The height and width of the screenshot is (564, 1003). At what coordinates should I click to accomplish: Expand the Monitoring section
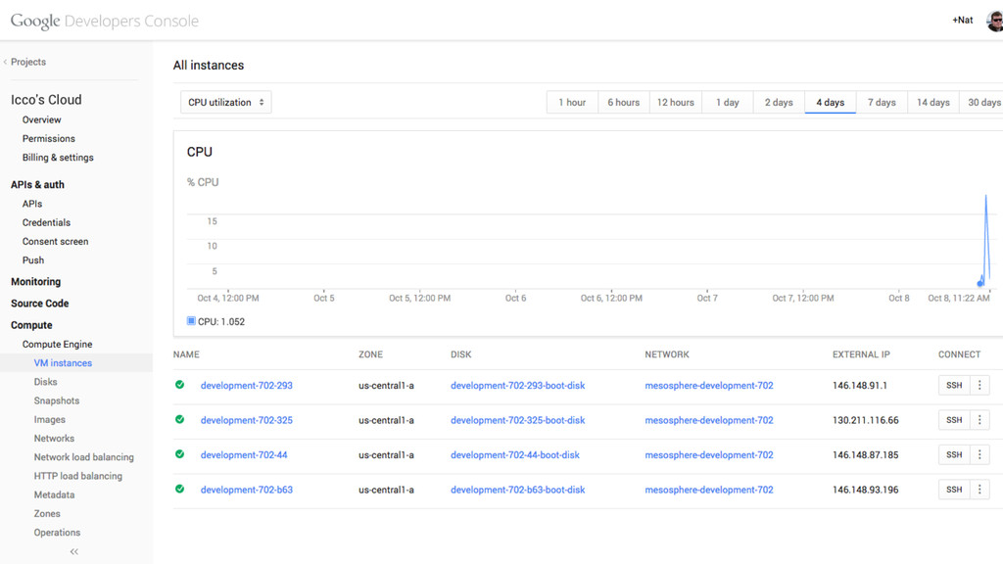pyautogui.click(x=36, y=282)
